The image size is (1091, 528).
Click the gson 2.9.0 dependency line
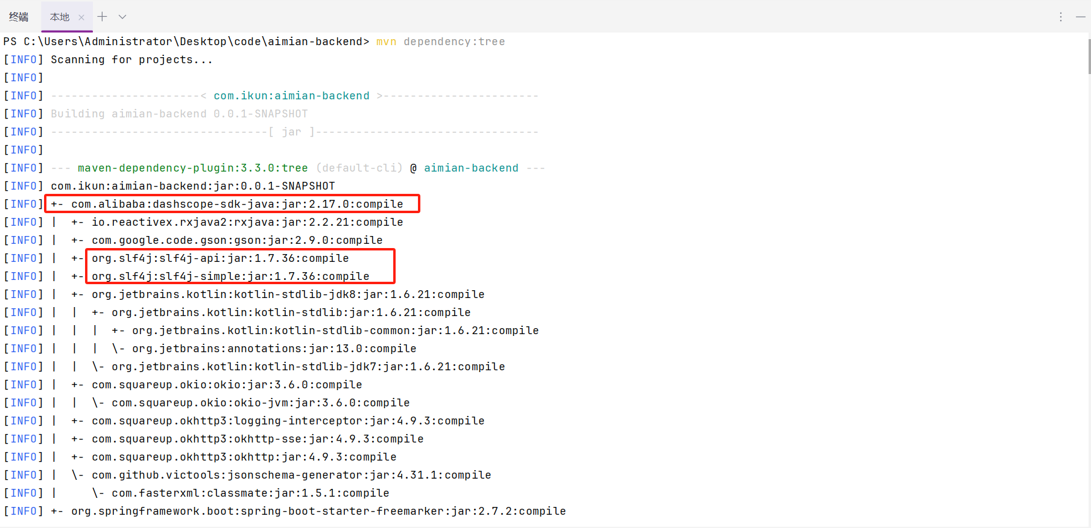click(237, 240)
